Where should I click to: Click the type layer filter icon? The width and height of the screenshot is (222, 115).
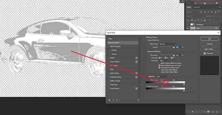209,12
